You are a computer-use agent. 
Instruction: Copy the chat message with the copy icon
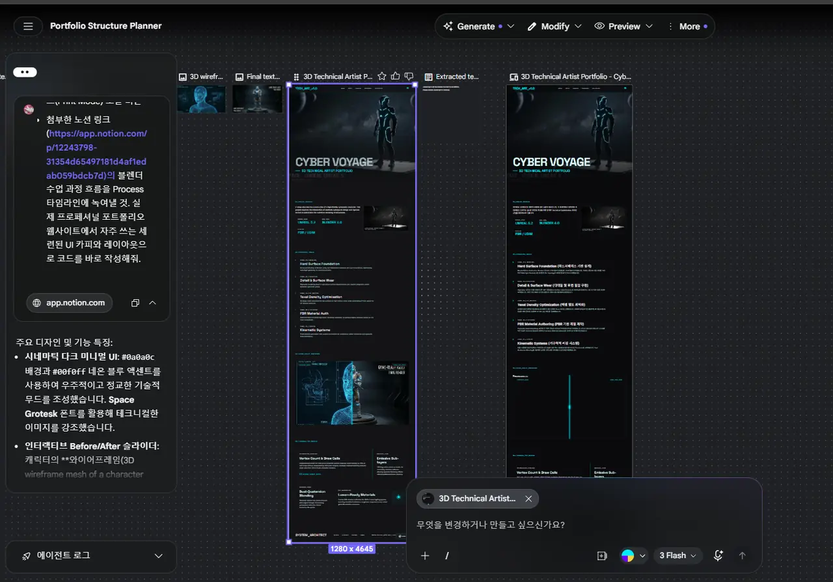[135, 303]
